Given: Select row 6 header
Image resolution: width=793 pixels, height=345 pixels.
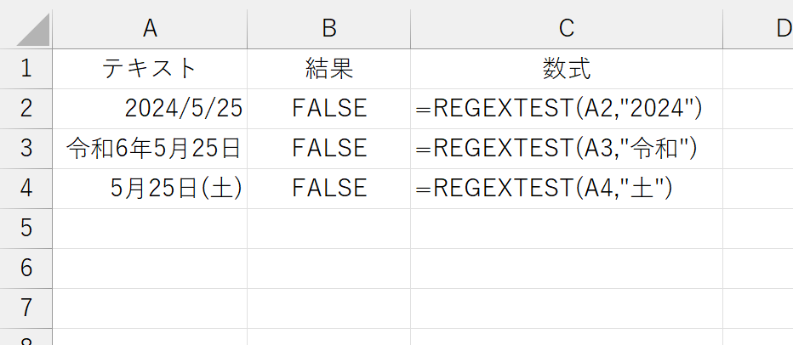Looking at the screenshot, I should click(x=26, y=269).
